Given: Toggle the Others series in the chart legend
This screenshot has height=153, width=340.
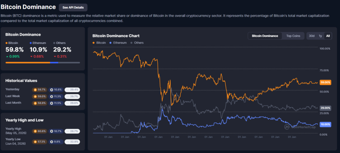Looking at the screenshot, I should (x=136, y=43).
